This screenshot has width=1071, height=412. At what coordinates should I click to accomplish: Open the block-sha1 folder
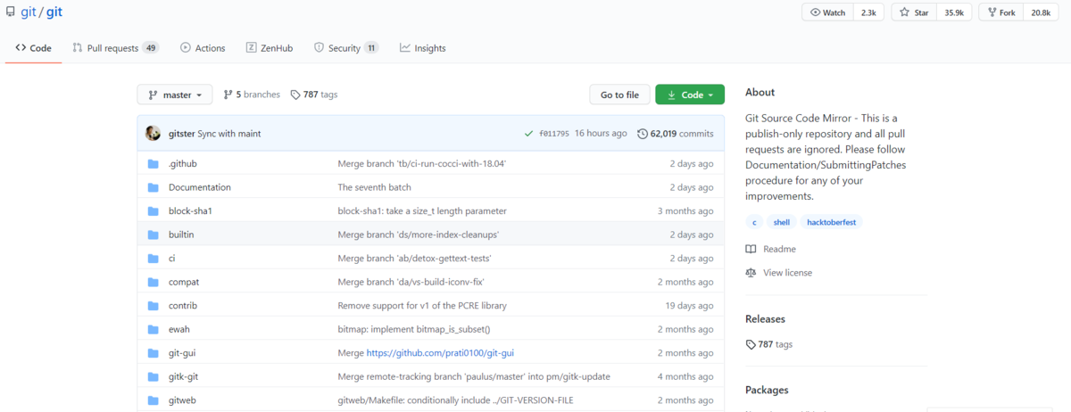click(x=190, y=211)
